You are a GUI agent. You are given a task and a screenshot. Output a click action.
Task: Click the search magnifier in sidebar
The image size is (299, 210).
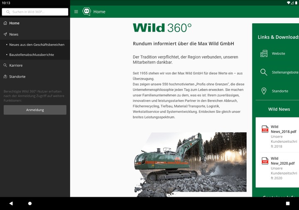coord(8,12)
